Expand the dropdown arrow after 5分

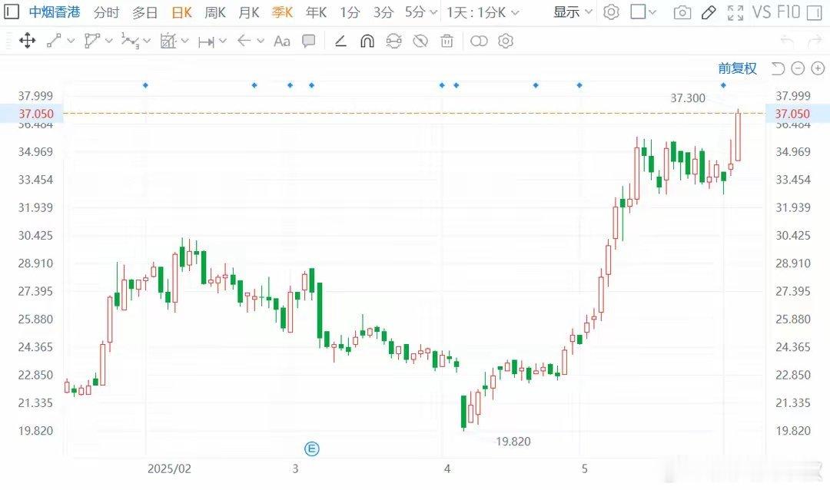pos(433,12)
